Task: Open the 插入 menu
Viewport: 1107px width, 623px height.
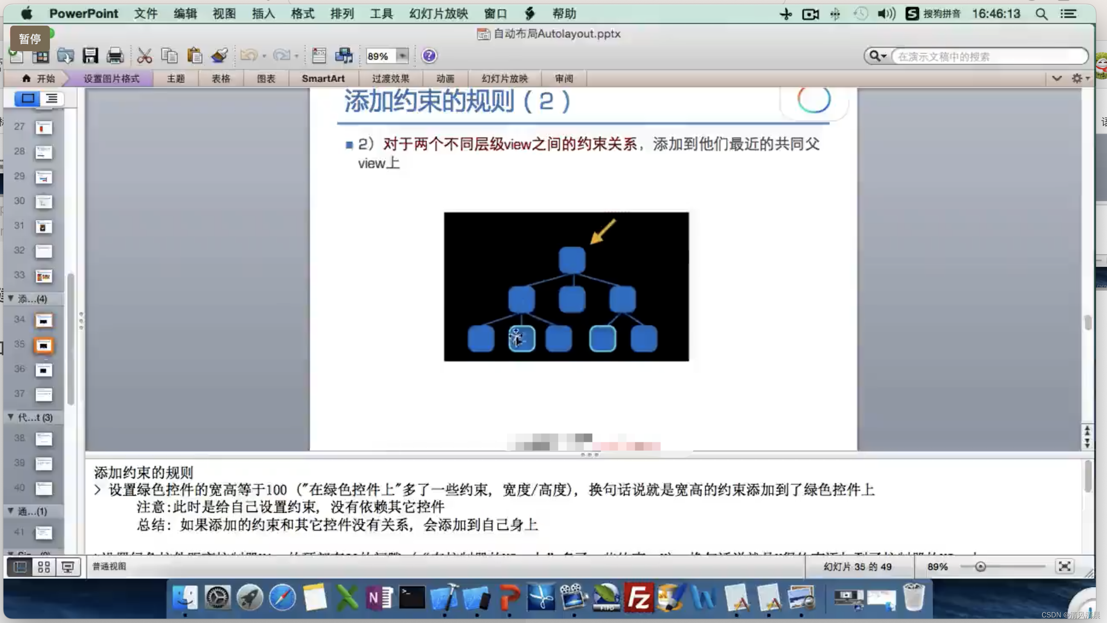Action: click(263, 14)
